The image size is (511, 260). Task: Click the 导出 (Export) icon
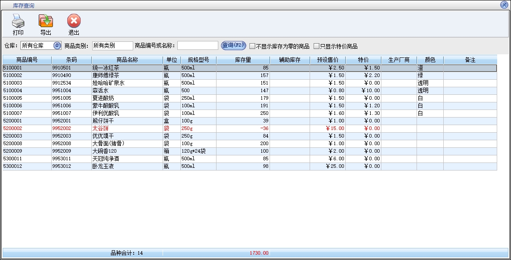[45, 21]
